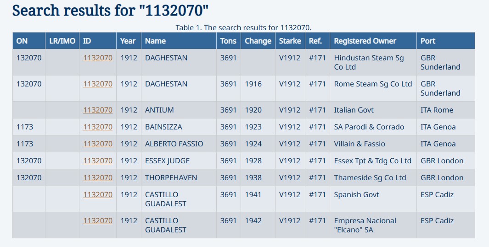
Task: Open ID link for Rome Steam DAGHESTAN row
Action: coord(97,84)
